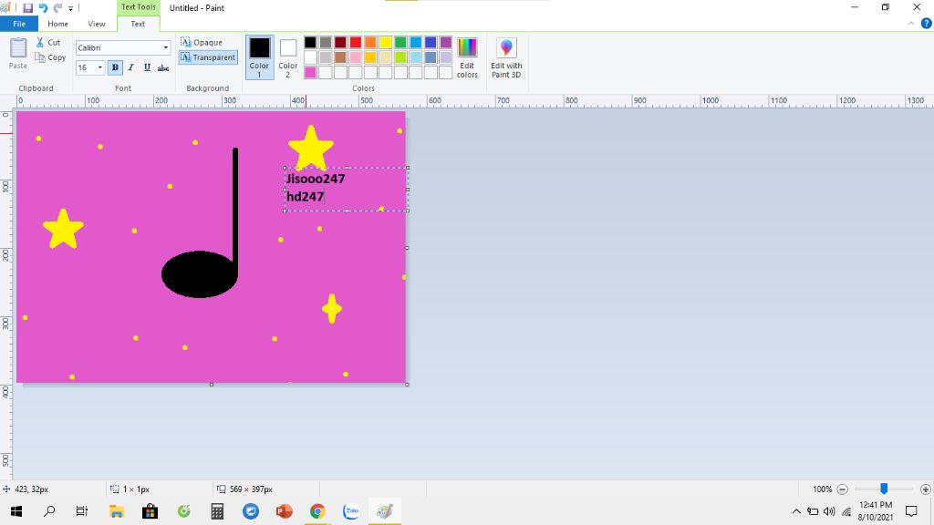
Task: Open the Windows Start menu
Action: point(16,511)
